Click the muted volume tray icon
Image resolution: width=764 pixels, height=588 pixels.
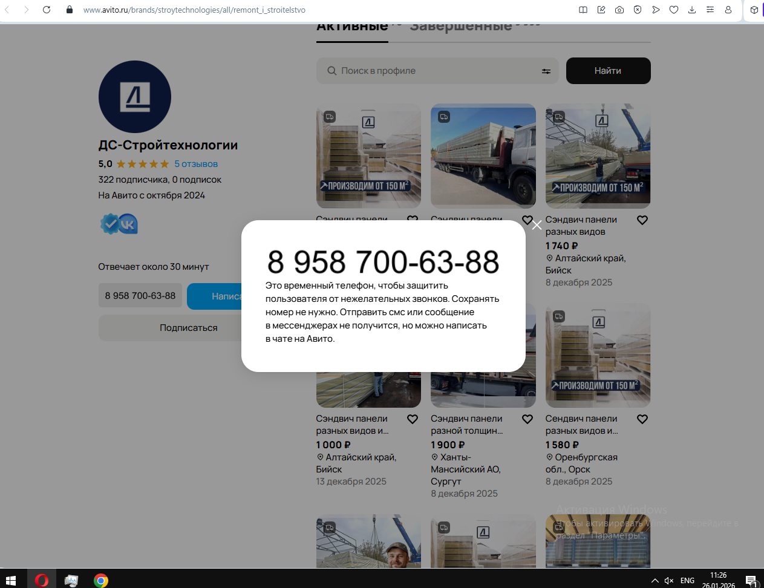[669, 581]
